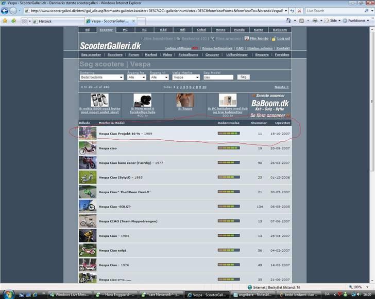Click the rating bar of Vespa Ciao 1984
This screenshot has width=375, height=299.
pos(229,236)
